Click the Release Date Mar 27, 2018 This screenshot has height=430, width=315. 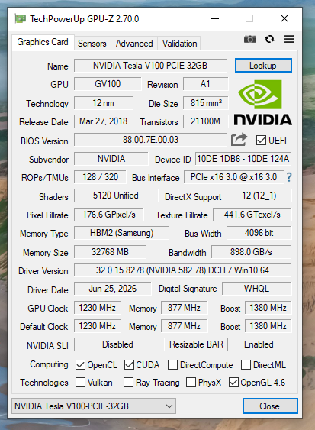pos(103,121)
